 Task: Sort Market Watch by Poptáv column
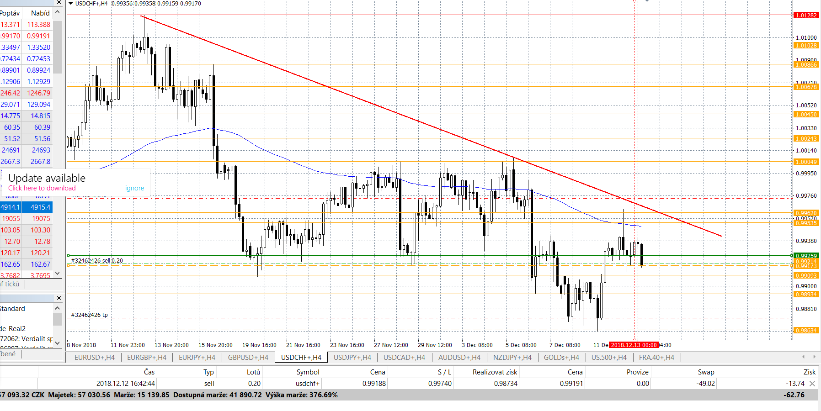pyautogui.click(x=10, y=13)
